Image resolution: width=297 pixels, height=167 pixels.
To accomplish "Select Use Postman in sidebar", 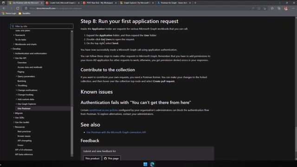I will (x=24, y=109).
